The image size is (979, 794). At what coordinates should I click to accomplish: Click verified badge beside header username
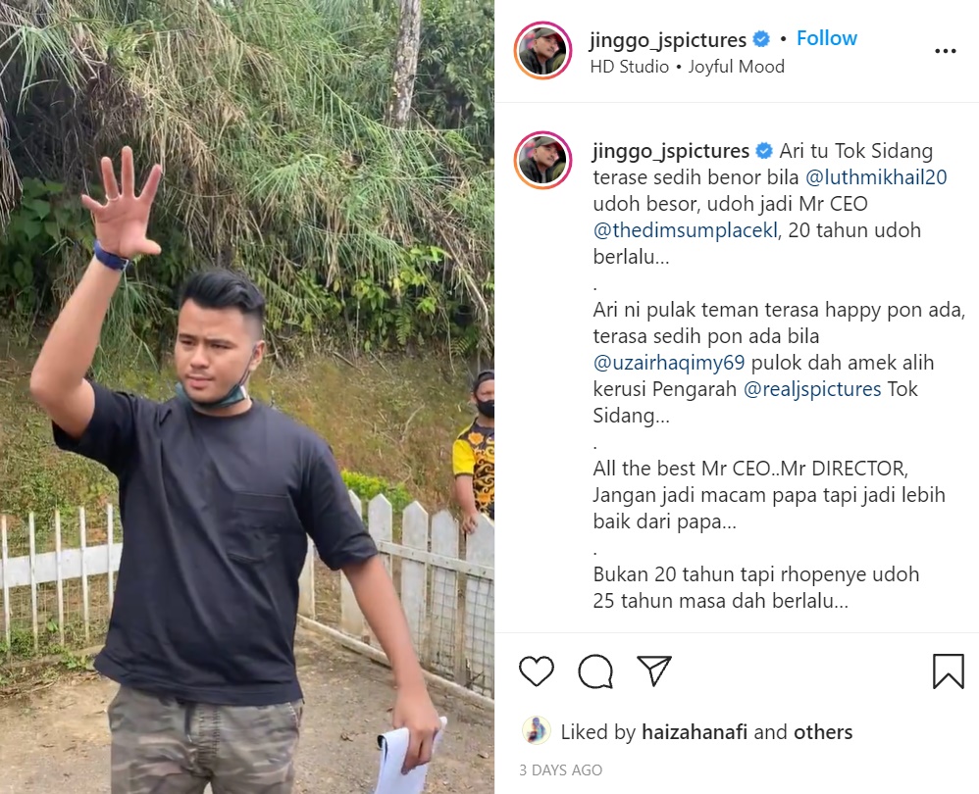[x=761, y=39]
